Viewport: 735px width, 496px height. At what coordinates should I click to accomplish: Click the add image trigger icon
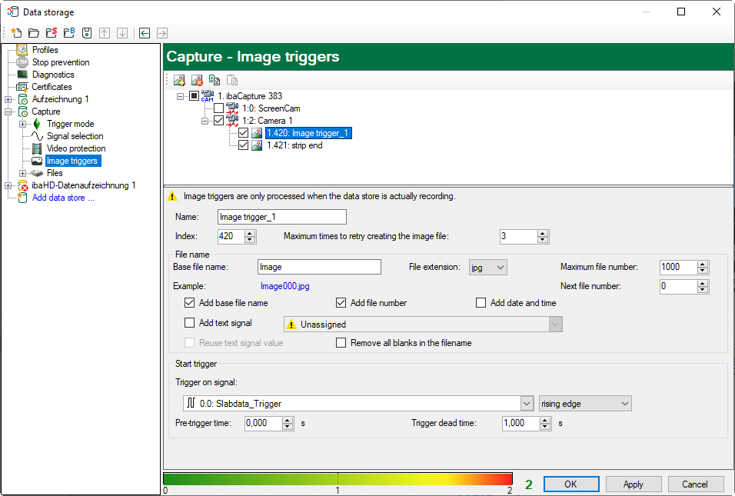point(179,80)
